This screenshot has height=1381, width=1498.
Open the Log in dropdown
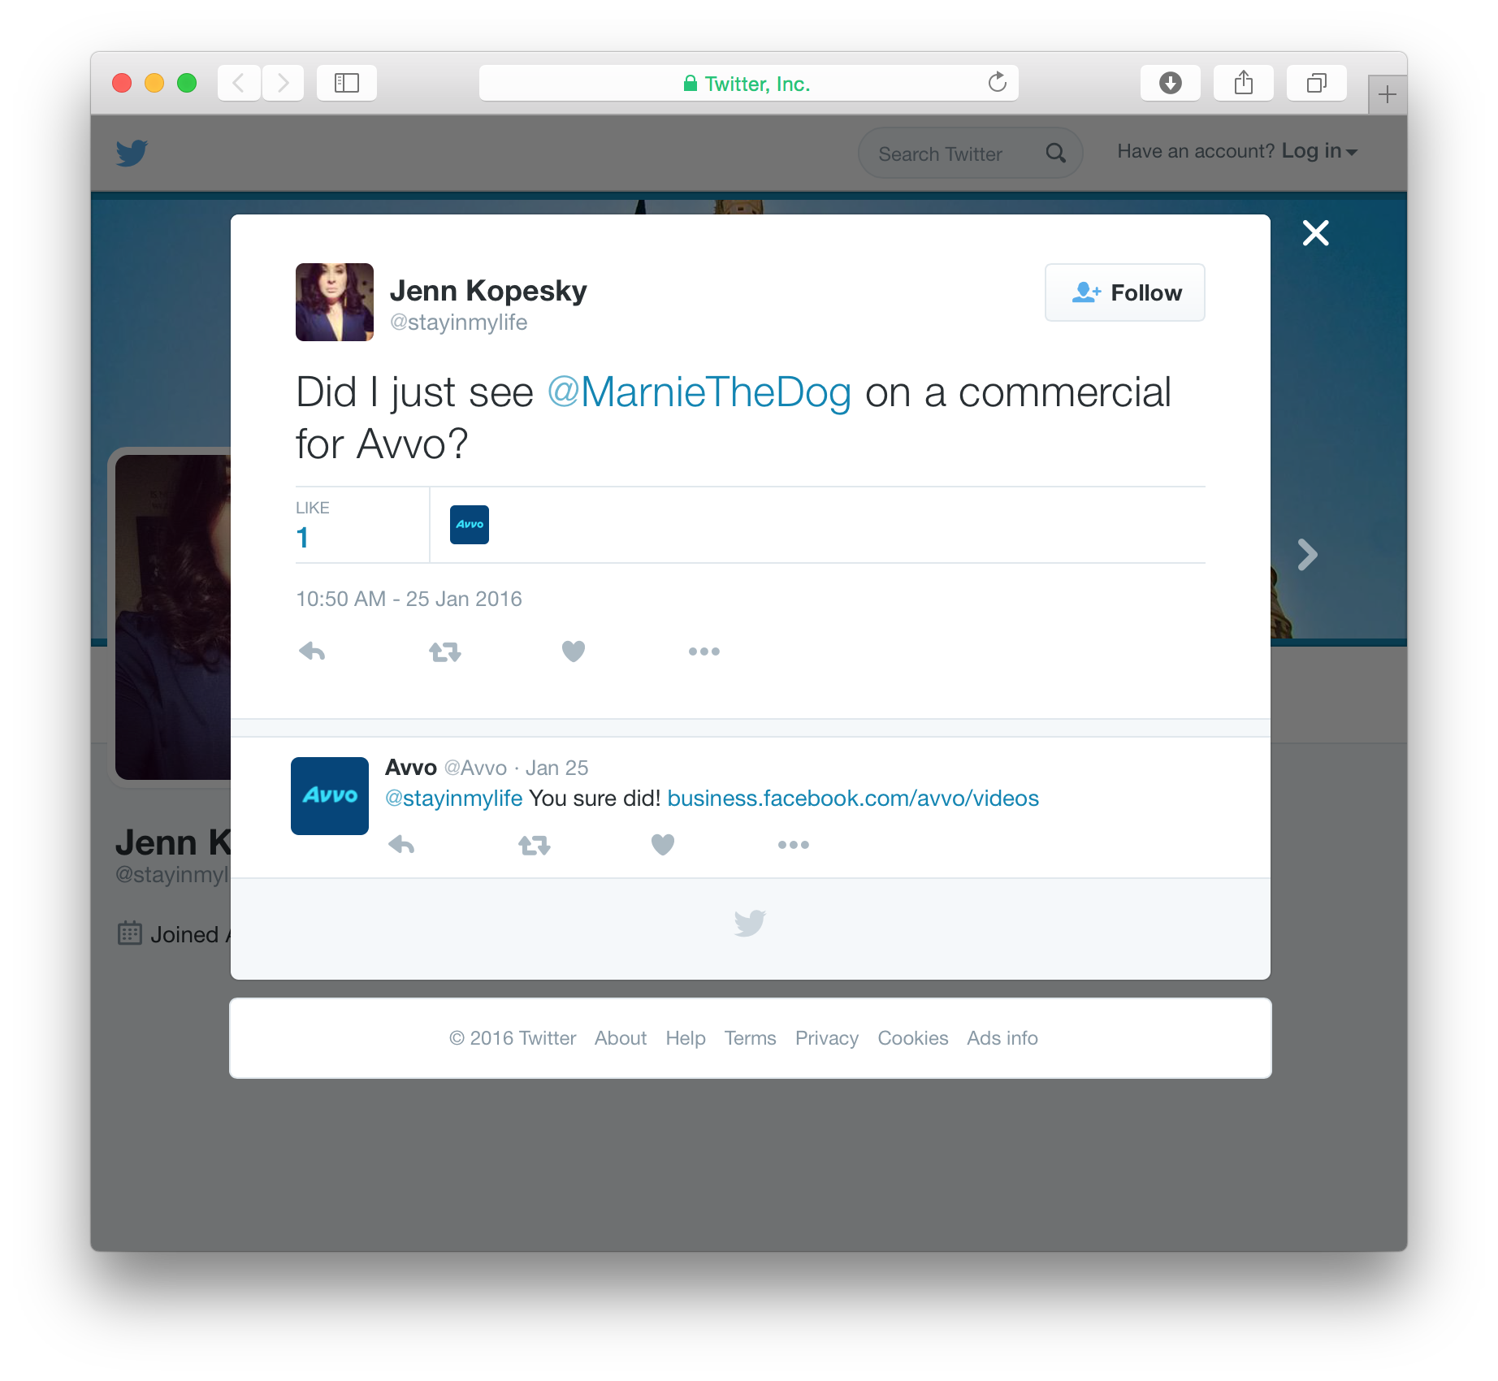1319,152
